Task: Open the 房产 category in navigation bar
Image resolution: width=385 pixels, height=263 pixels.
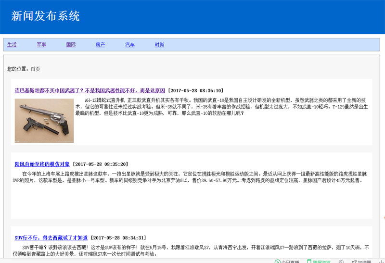Action: pyautogui.click(x=100, y=45)
